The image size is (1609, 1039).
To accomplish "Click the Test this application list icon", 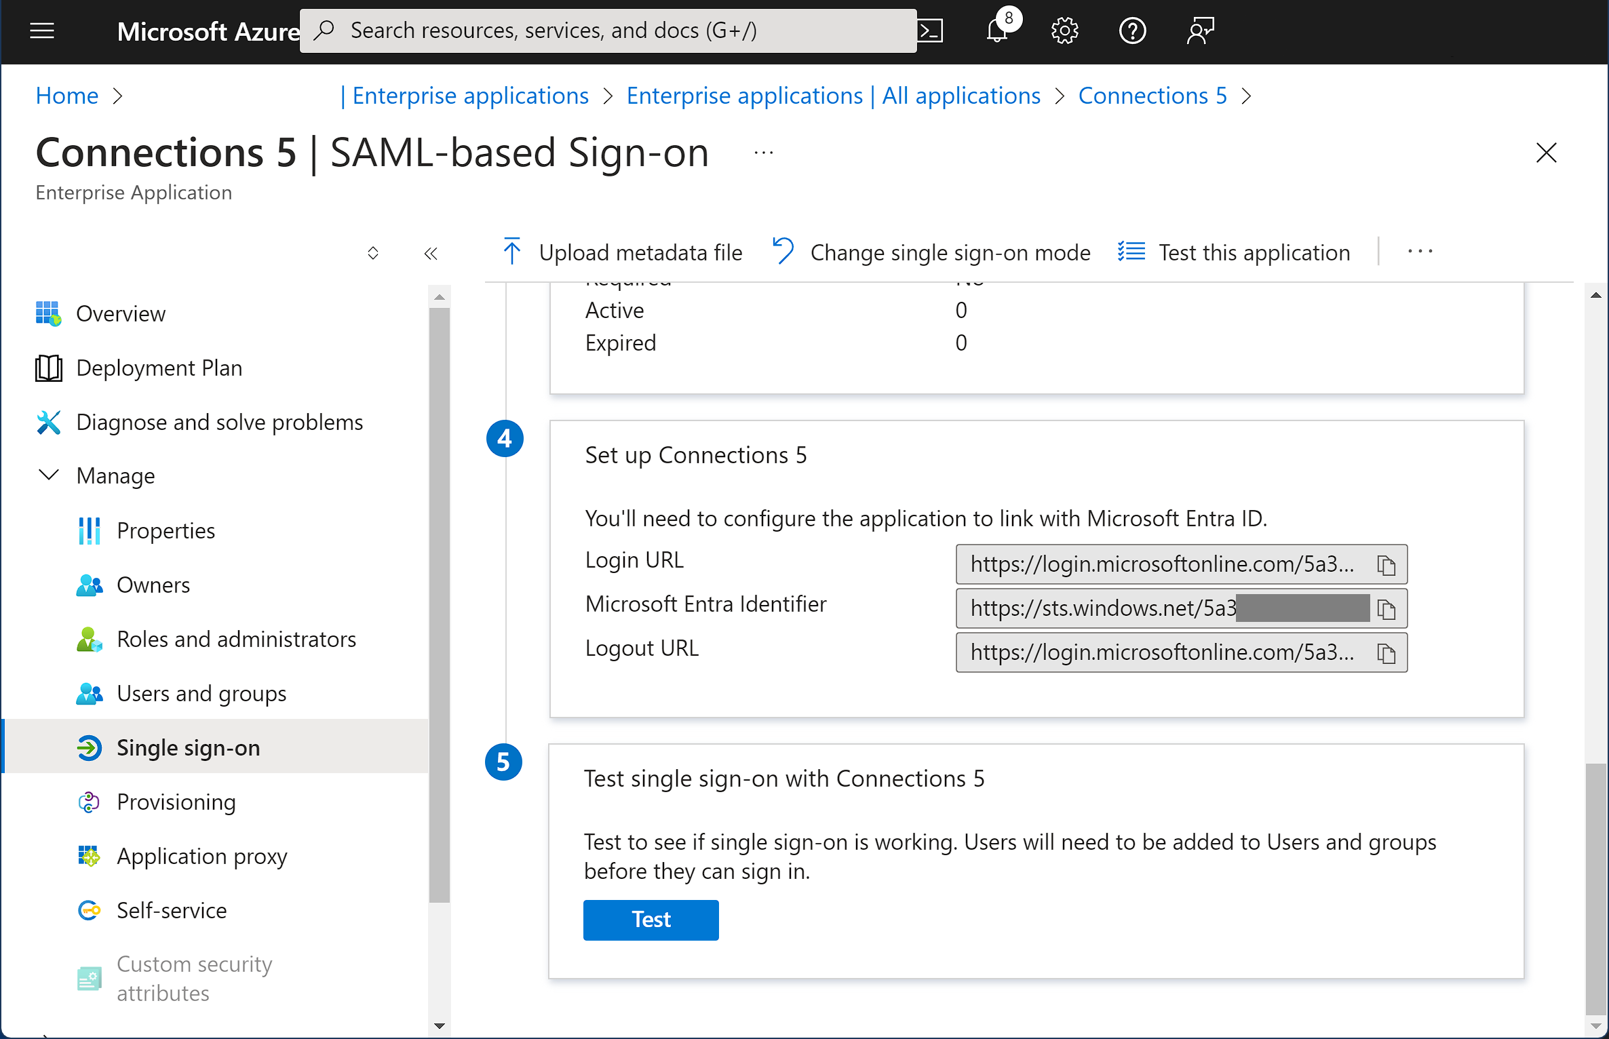I will pos(1131,252).
